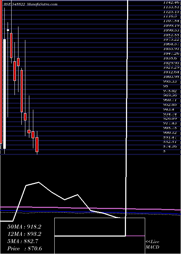181x254 pixels.
Task: Select the small white doji candlestick body
Action: click(8, 30)
